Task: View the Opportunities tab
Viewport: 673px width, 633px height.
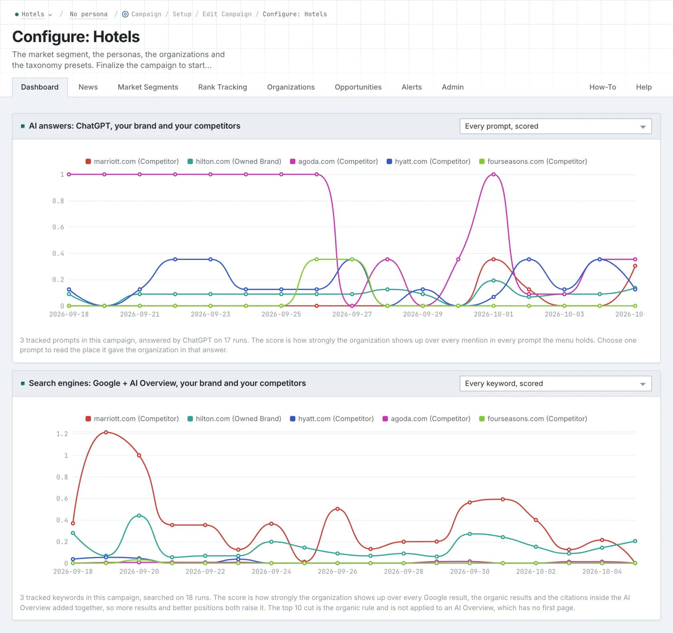Action: [358, 87]
